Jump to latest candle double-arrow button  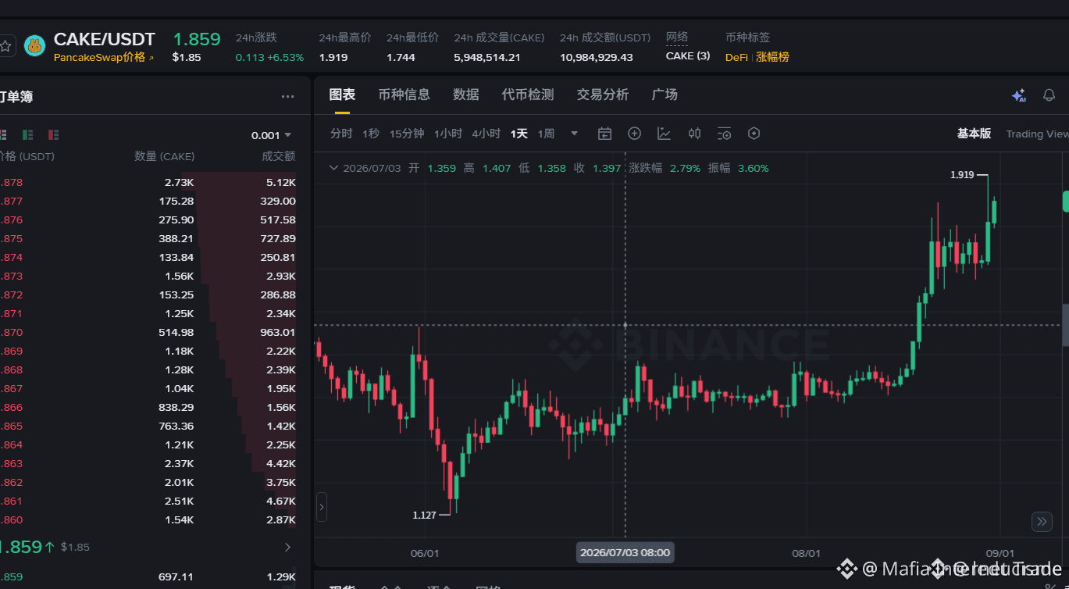[x=1042, y=522]
